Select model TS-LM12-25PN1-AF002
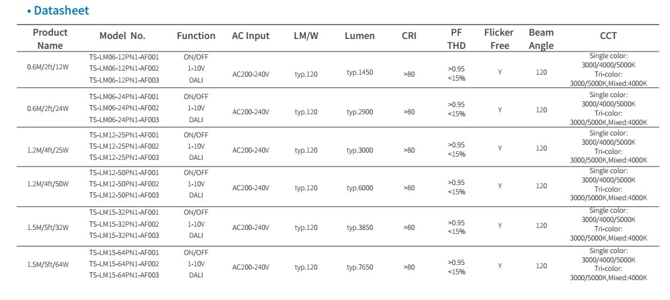The width and height of the screenshot is (670, 300). 124,147
